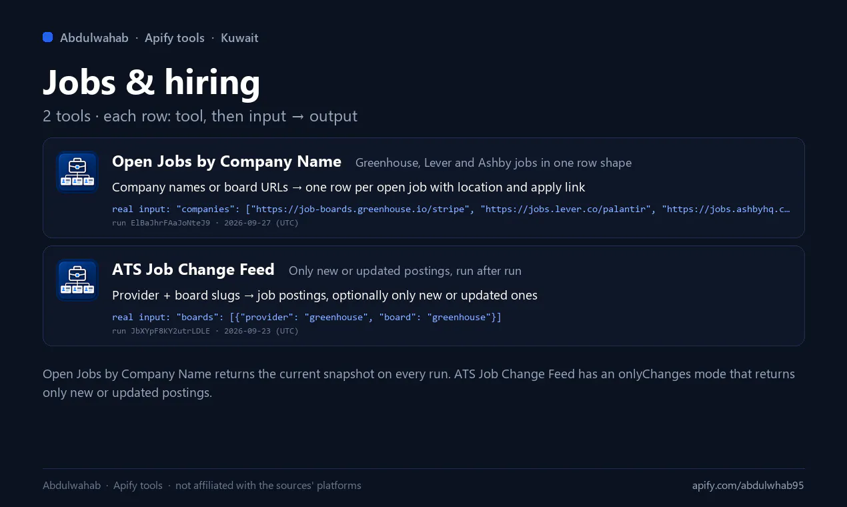
Task: Click the Jobs & hiring heading
Action: pos(151,82)
